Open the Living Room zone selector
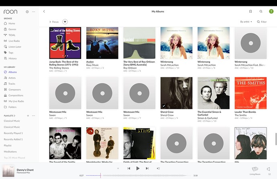This screenshot has width=277, height=179. (255, 171)
